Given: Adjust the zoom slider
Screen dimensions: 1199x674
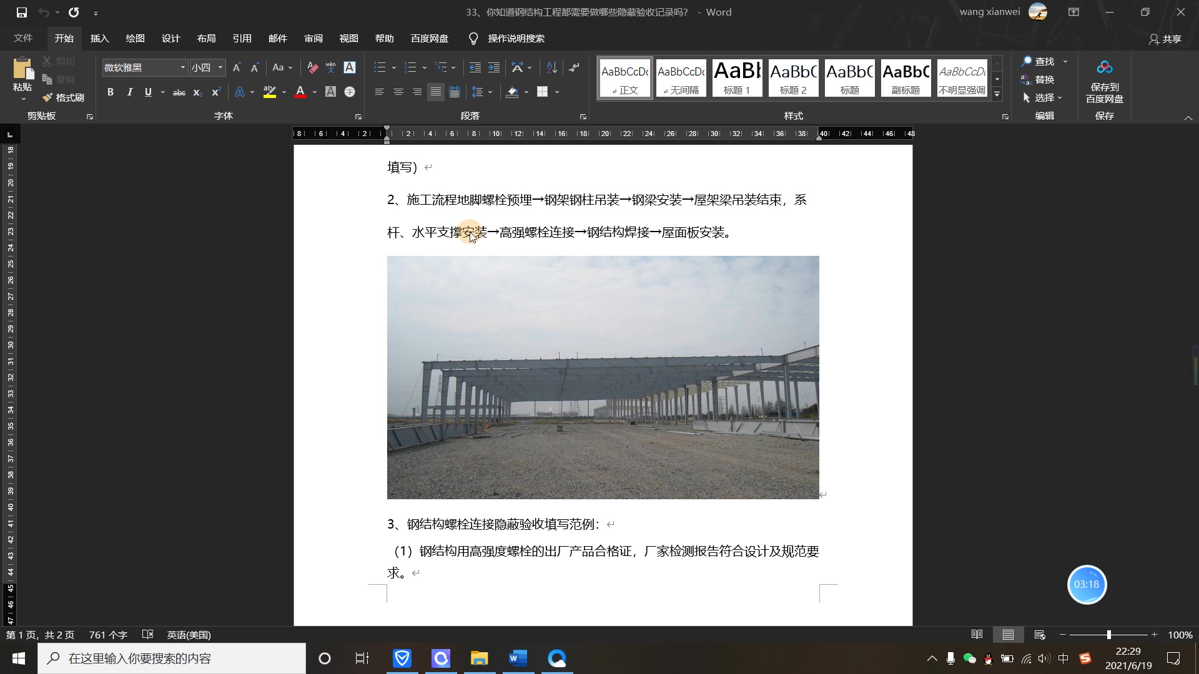Looking at the screenshot, I should pos(1110,635).
